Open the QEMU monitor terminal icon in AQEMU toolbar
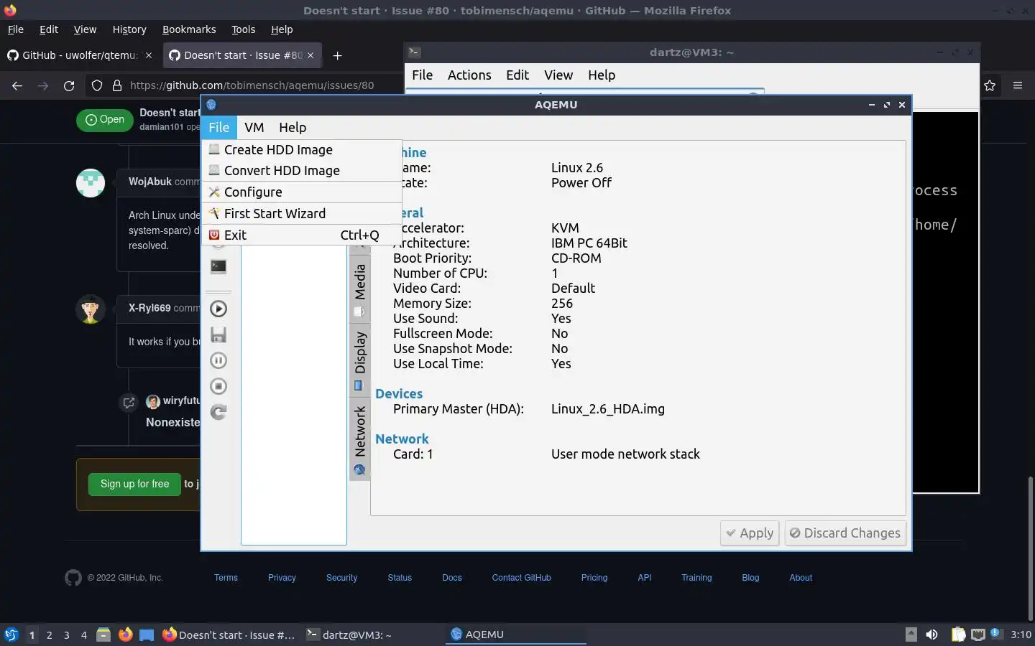The width and height of the screenshot is (1035, 646). click(x=218, y=267)
